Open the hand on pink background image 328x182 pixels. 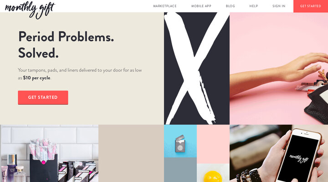(x=279, y=68)
